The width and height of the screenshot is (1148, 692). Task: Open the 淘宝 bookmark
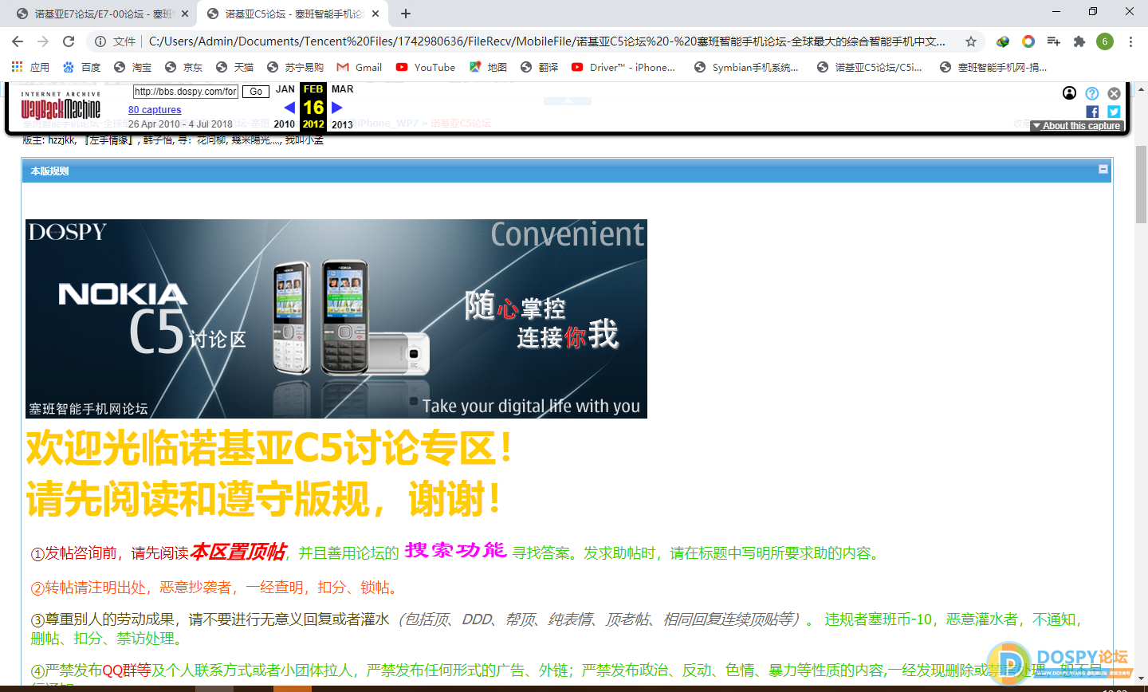pyautogui.click(x=132, y=67)
